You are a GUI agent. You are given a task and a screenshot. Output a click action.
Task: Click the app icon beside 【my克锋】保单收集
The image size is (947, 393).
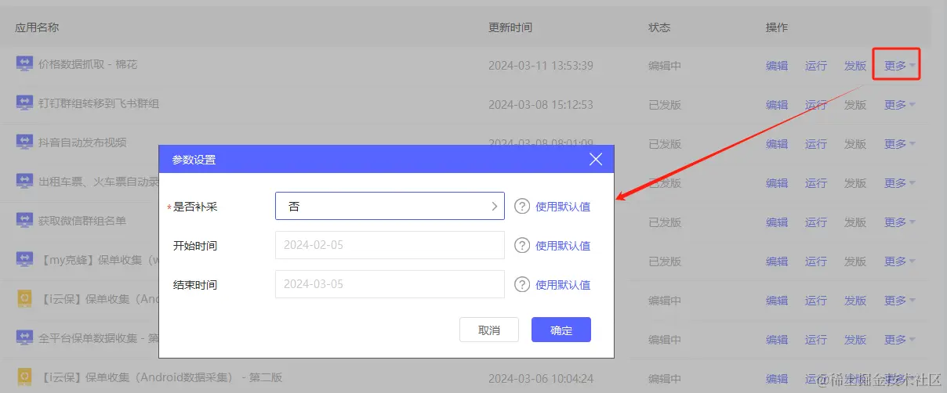(x=24, y=260)
